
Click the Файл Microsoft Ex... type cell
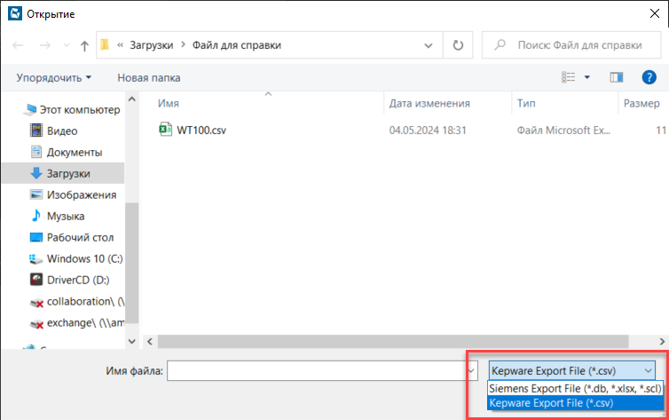coord(563,131)
